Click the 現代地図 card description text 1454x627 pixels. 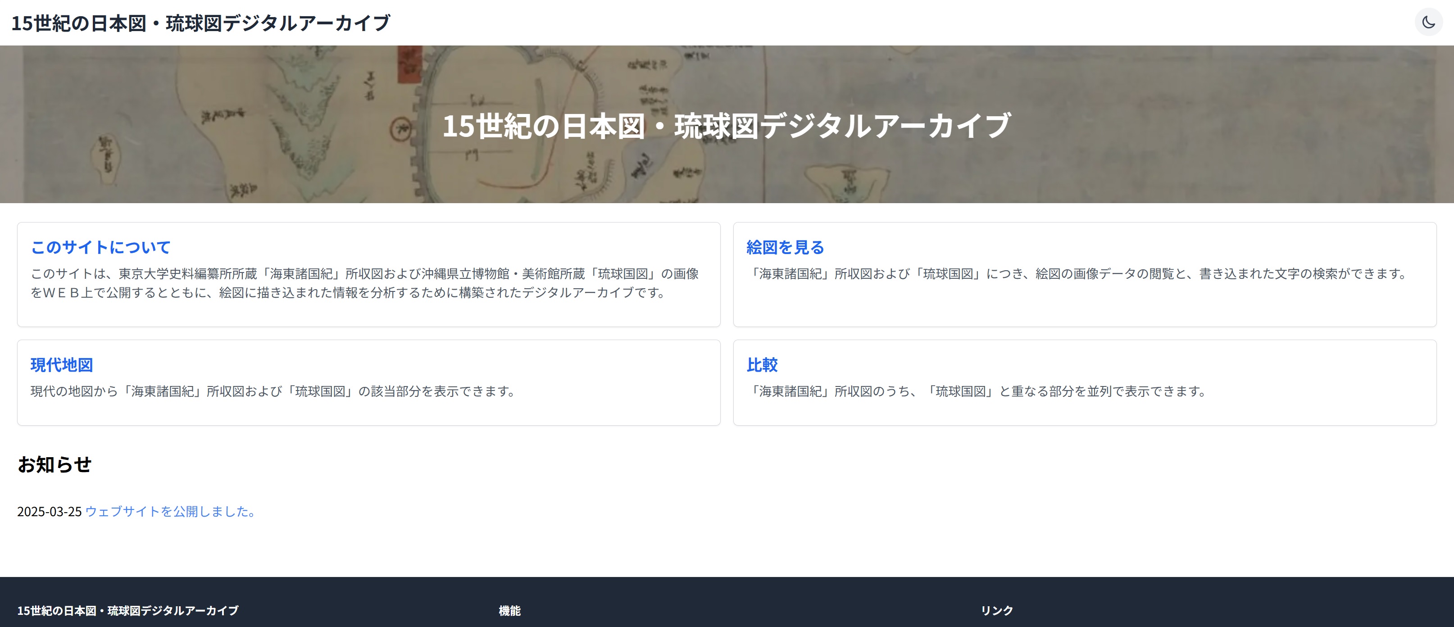(273, 391)
